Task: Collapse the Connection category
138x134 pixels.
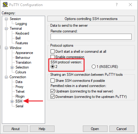Action: point(6,77)
